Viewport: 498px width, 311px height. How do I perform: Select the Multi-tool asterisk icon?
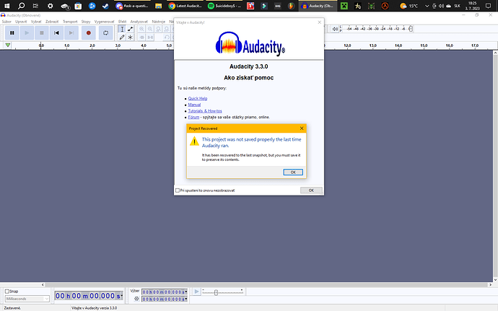click(x=130, y=38)
